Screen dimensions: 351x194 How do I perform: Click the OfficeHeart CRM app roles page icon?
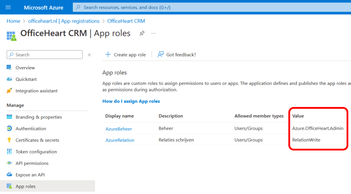12,36
